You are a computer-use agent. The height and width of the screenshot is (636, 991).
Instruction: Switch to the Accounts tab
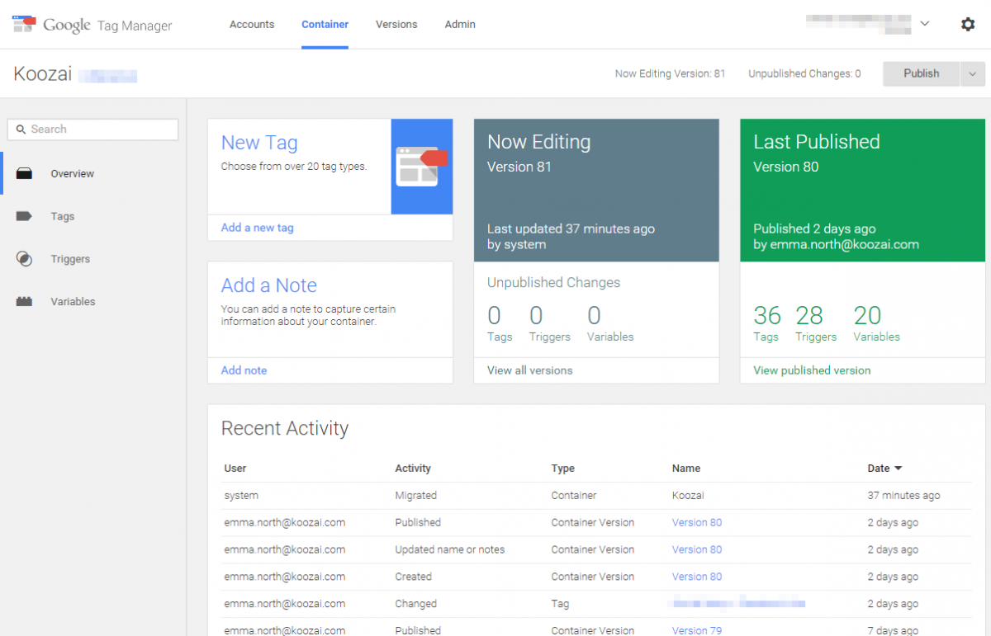[x=252, y=24]
